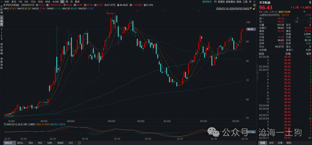Click the ICE布油 title in quote panel

coord(264,2)
